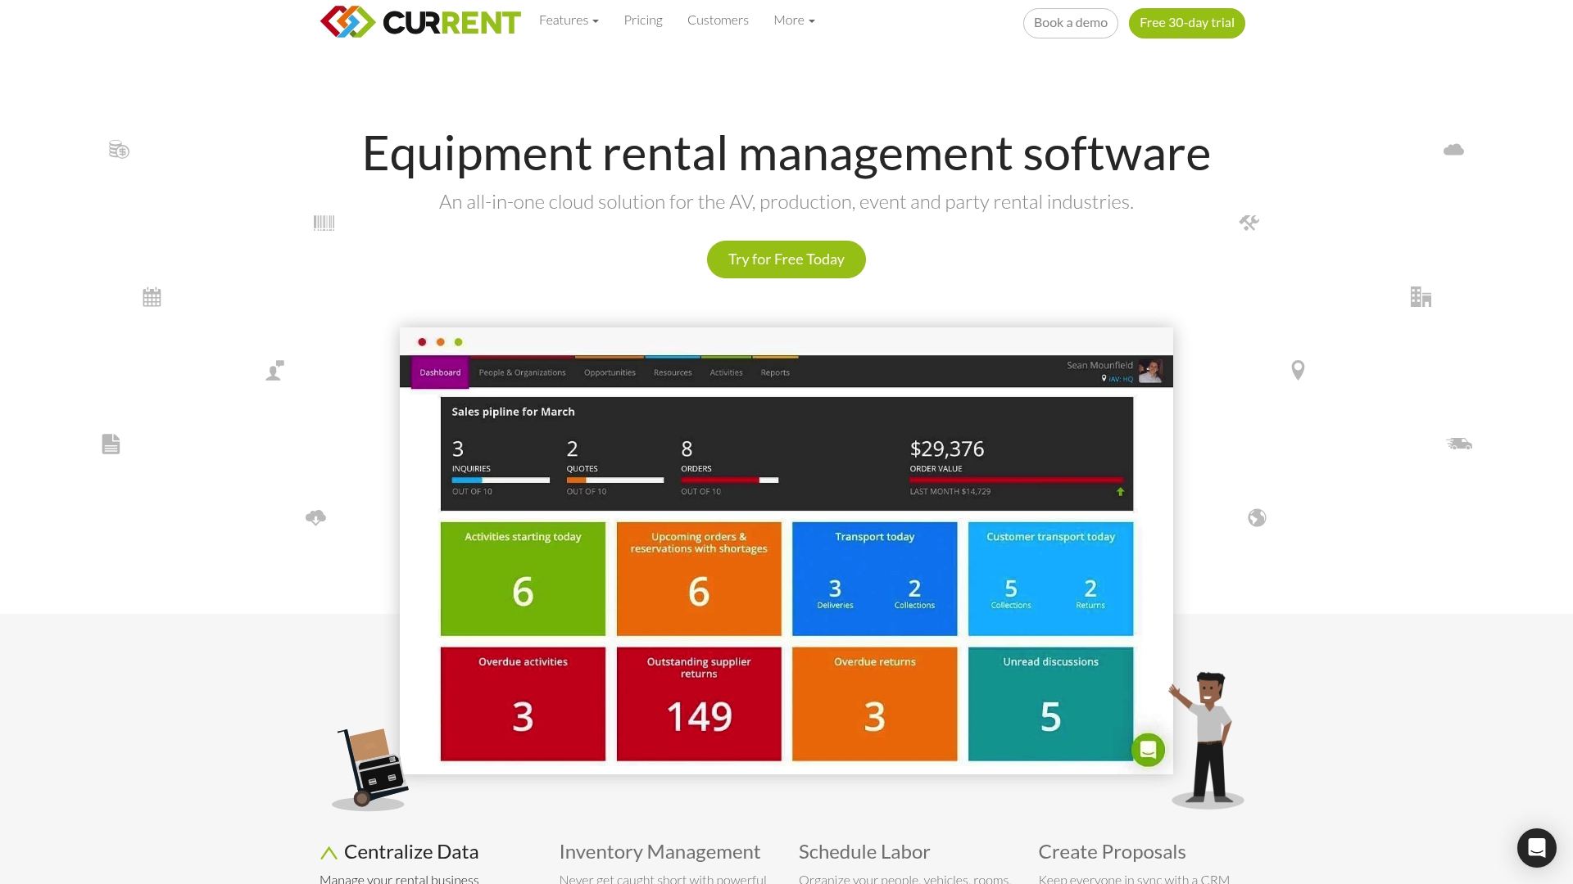
Task: Click the dollar coins icon top left
Action: (x=118, y=150)
